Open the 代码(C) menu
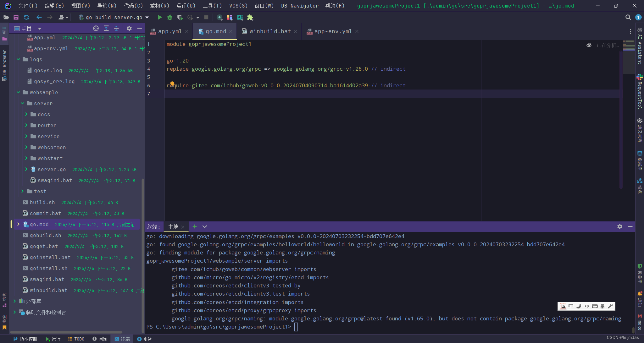 point(133,6)
